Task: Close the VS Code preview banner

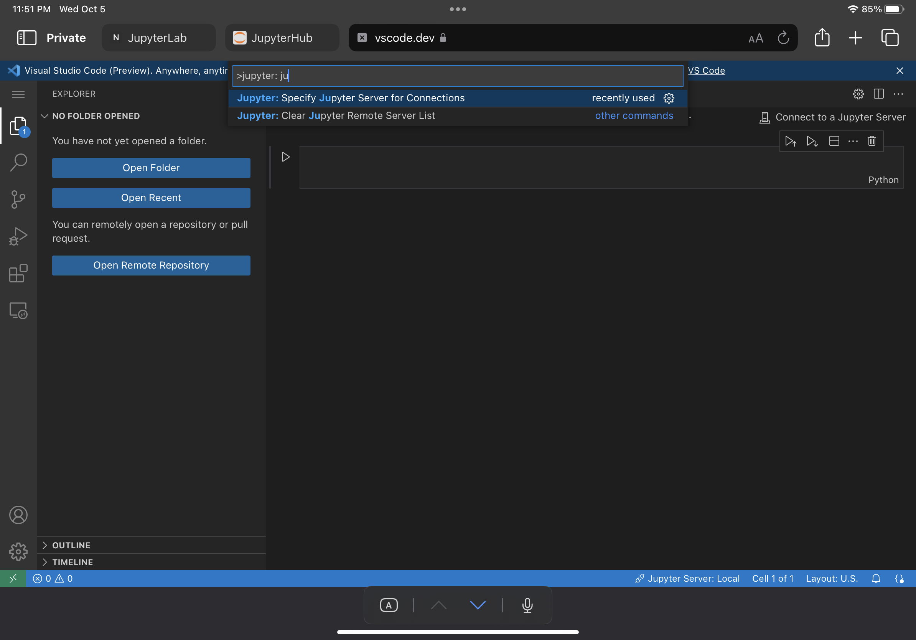Action: (900, 71)
